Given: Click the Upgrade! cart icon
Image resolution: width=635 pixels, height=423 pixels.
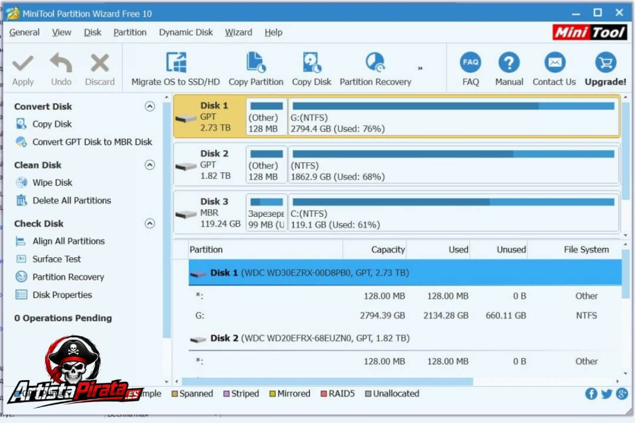Looking at the screenshot, I should click(x=606, y=63).
